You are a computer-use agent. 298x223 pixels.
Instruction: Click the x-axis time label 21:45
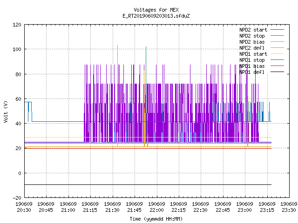(135, 210)
